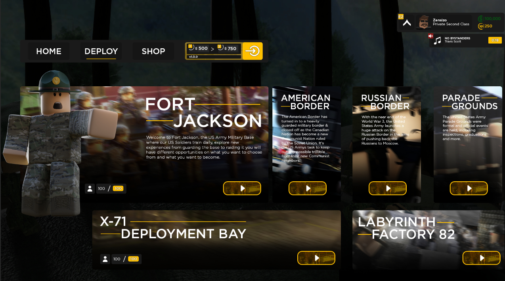Click the FORT JACKSON title
Viewport: 505px width, 281px height.
203,112
